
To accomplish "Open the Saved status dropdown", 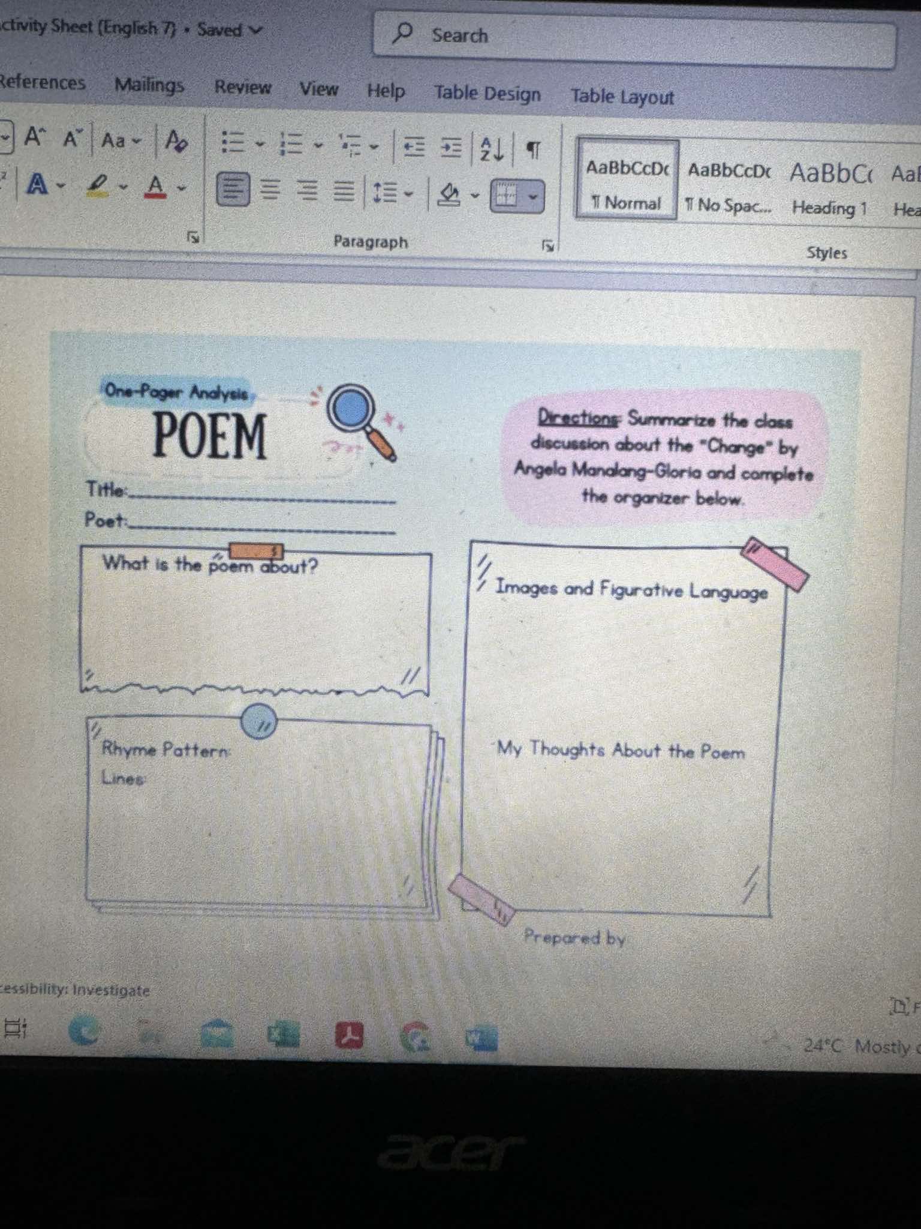I will point(230,29).
